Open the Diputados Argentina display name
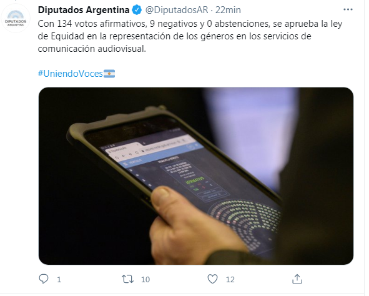The height and width of the screenshot is (296, 369). tap(84, 10)
